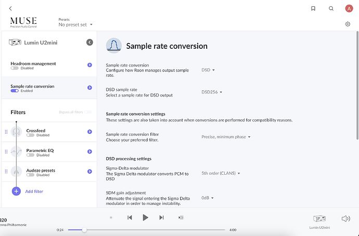Open the DSD sample rate conversion dropdown
This screenshot has width=359, height=236.
[x=208, y=70]
